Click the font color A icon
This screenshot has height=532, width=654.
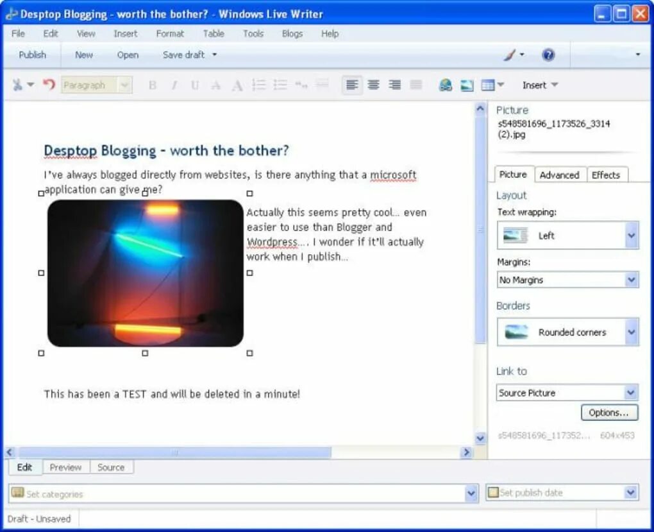click(x=237, y=85)
